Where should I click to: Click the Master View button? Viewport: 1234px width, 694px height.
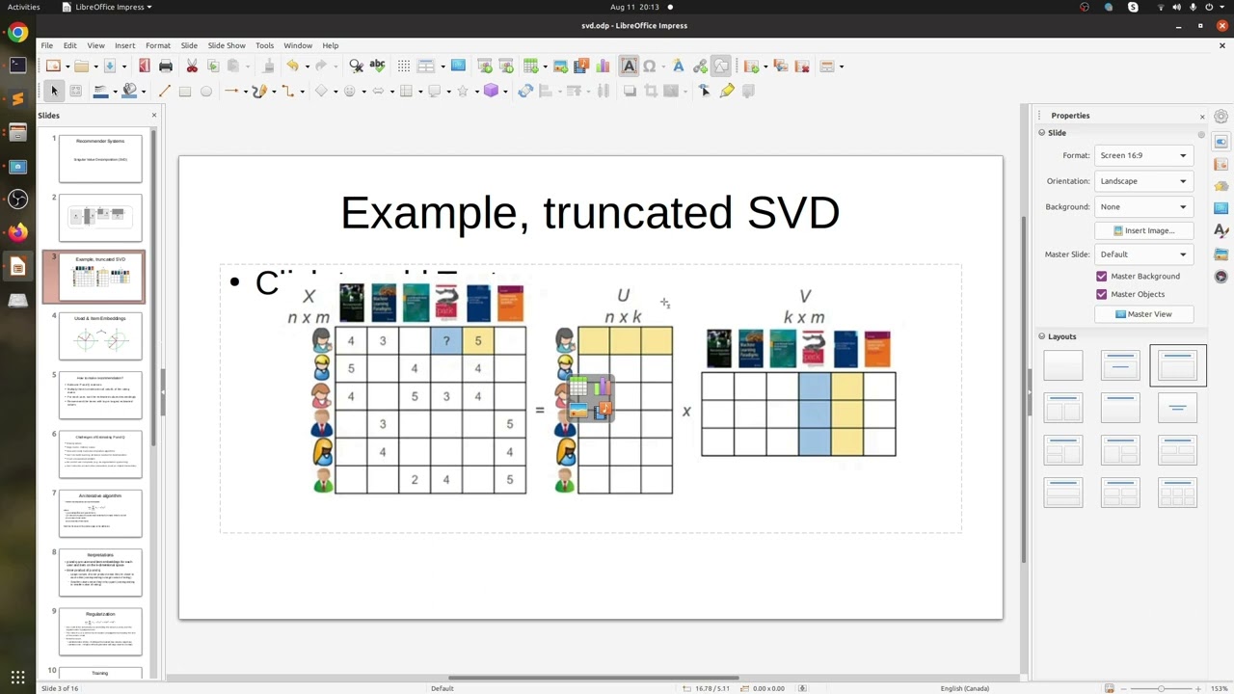1143,314
